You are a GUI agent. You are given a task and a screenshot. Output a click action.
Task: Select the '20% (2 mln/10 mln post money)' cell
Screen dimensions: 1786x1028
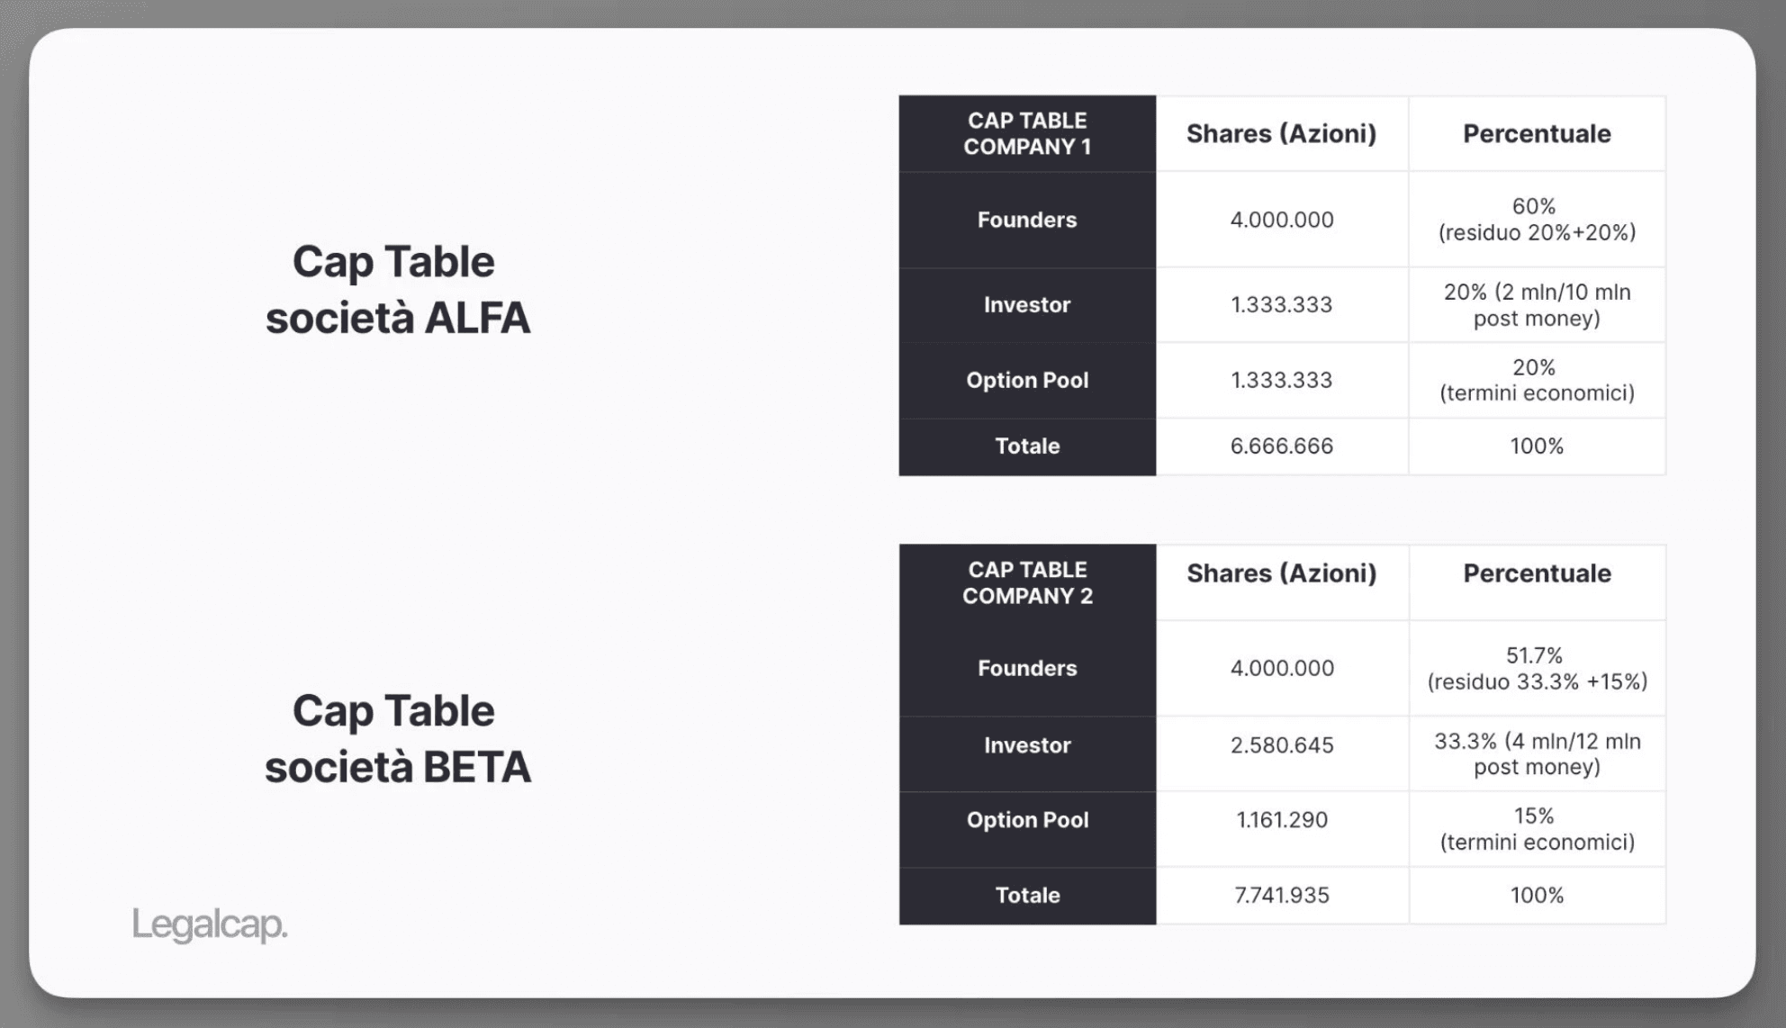click(x=1536, y=304)
